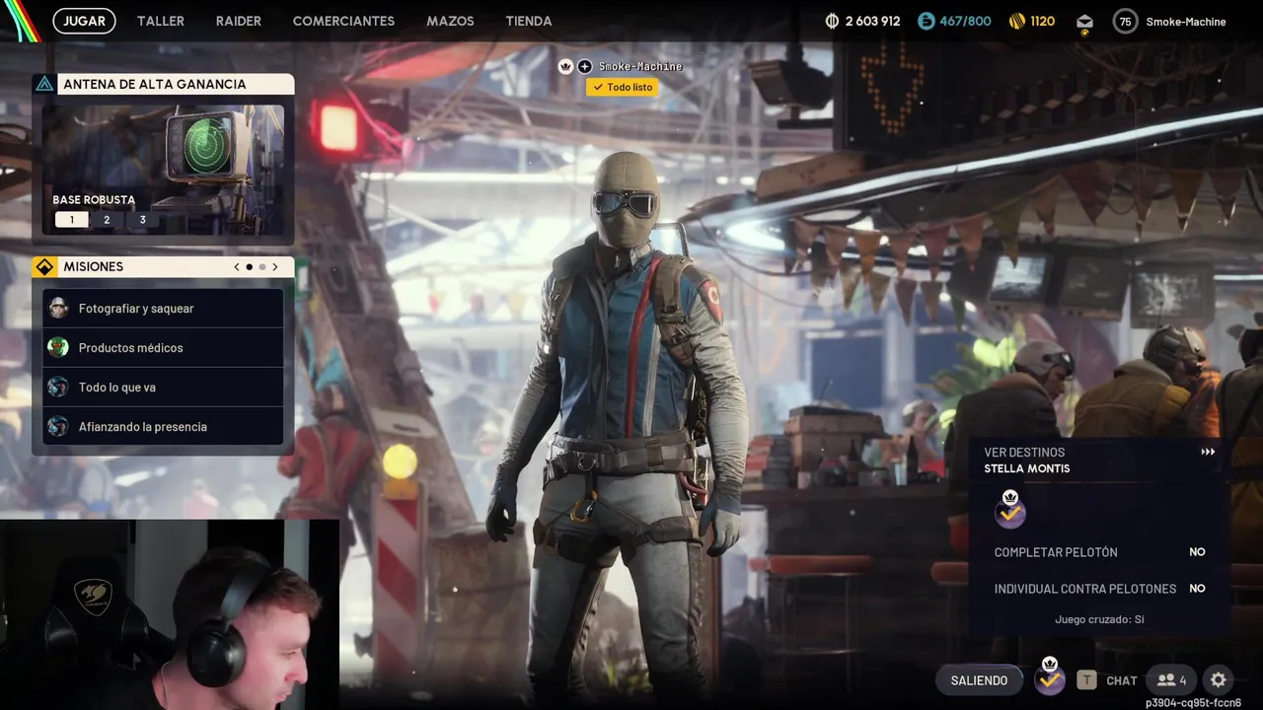Click the T key chat shortcut icon
The height and width of the screenshot is (710, 1263).
tap(1086, 679)
